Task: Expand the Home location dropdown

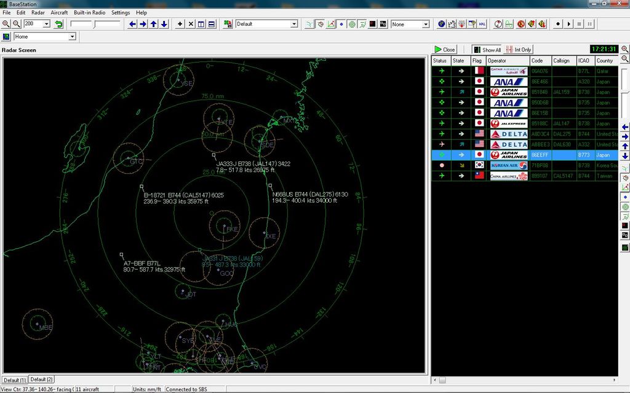Action: coord(44,36)
